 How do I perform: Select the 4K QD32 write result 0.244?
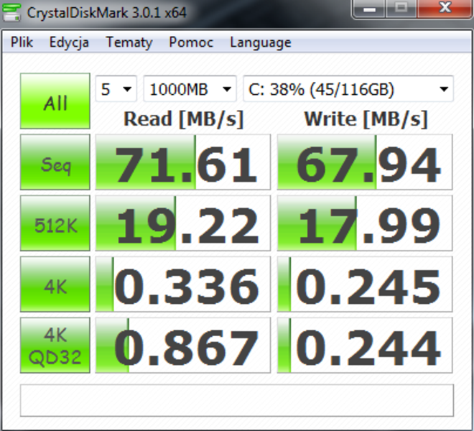tap(365, 346)
